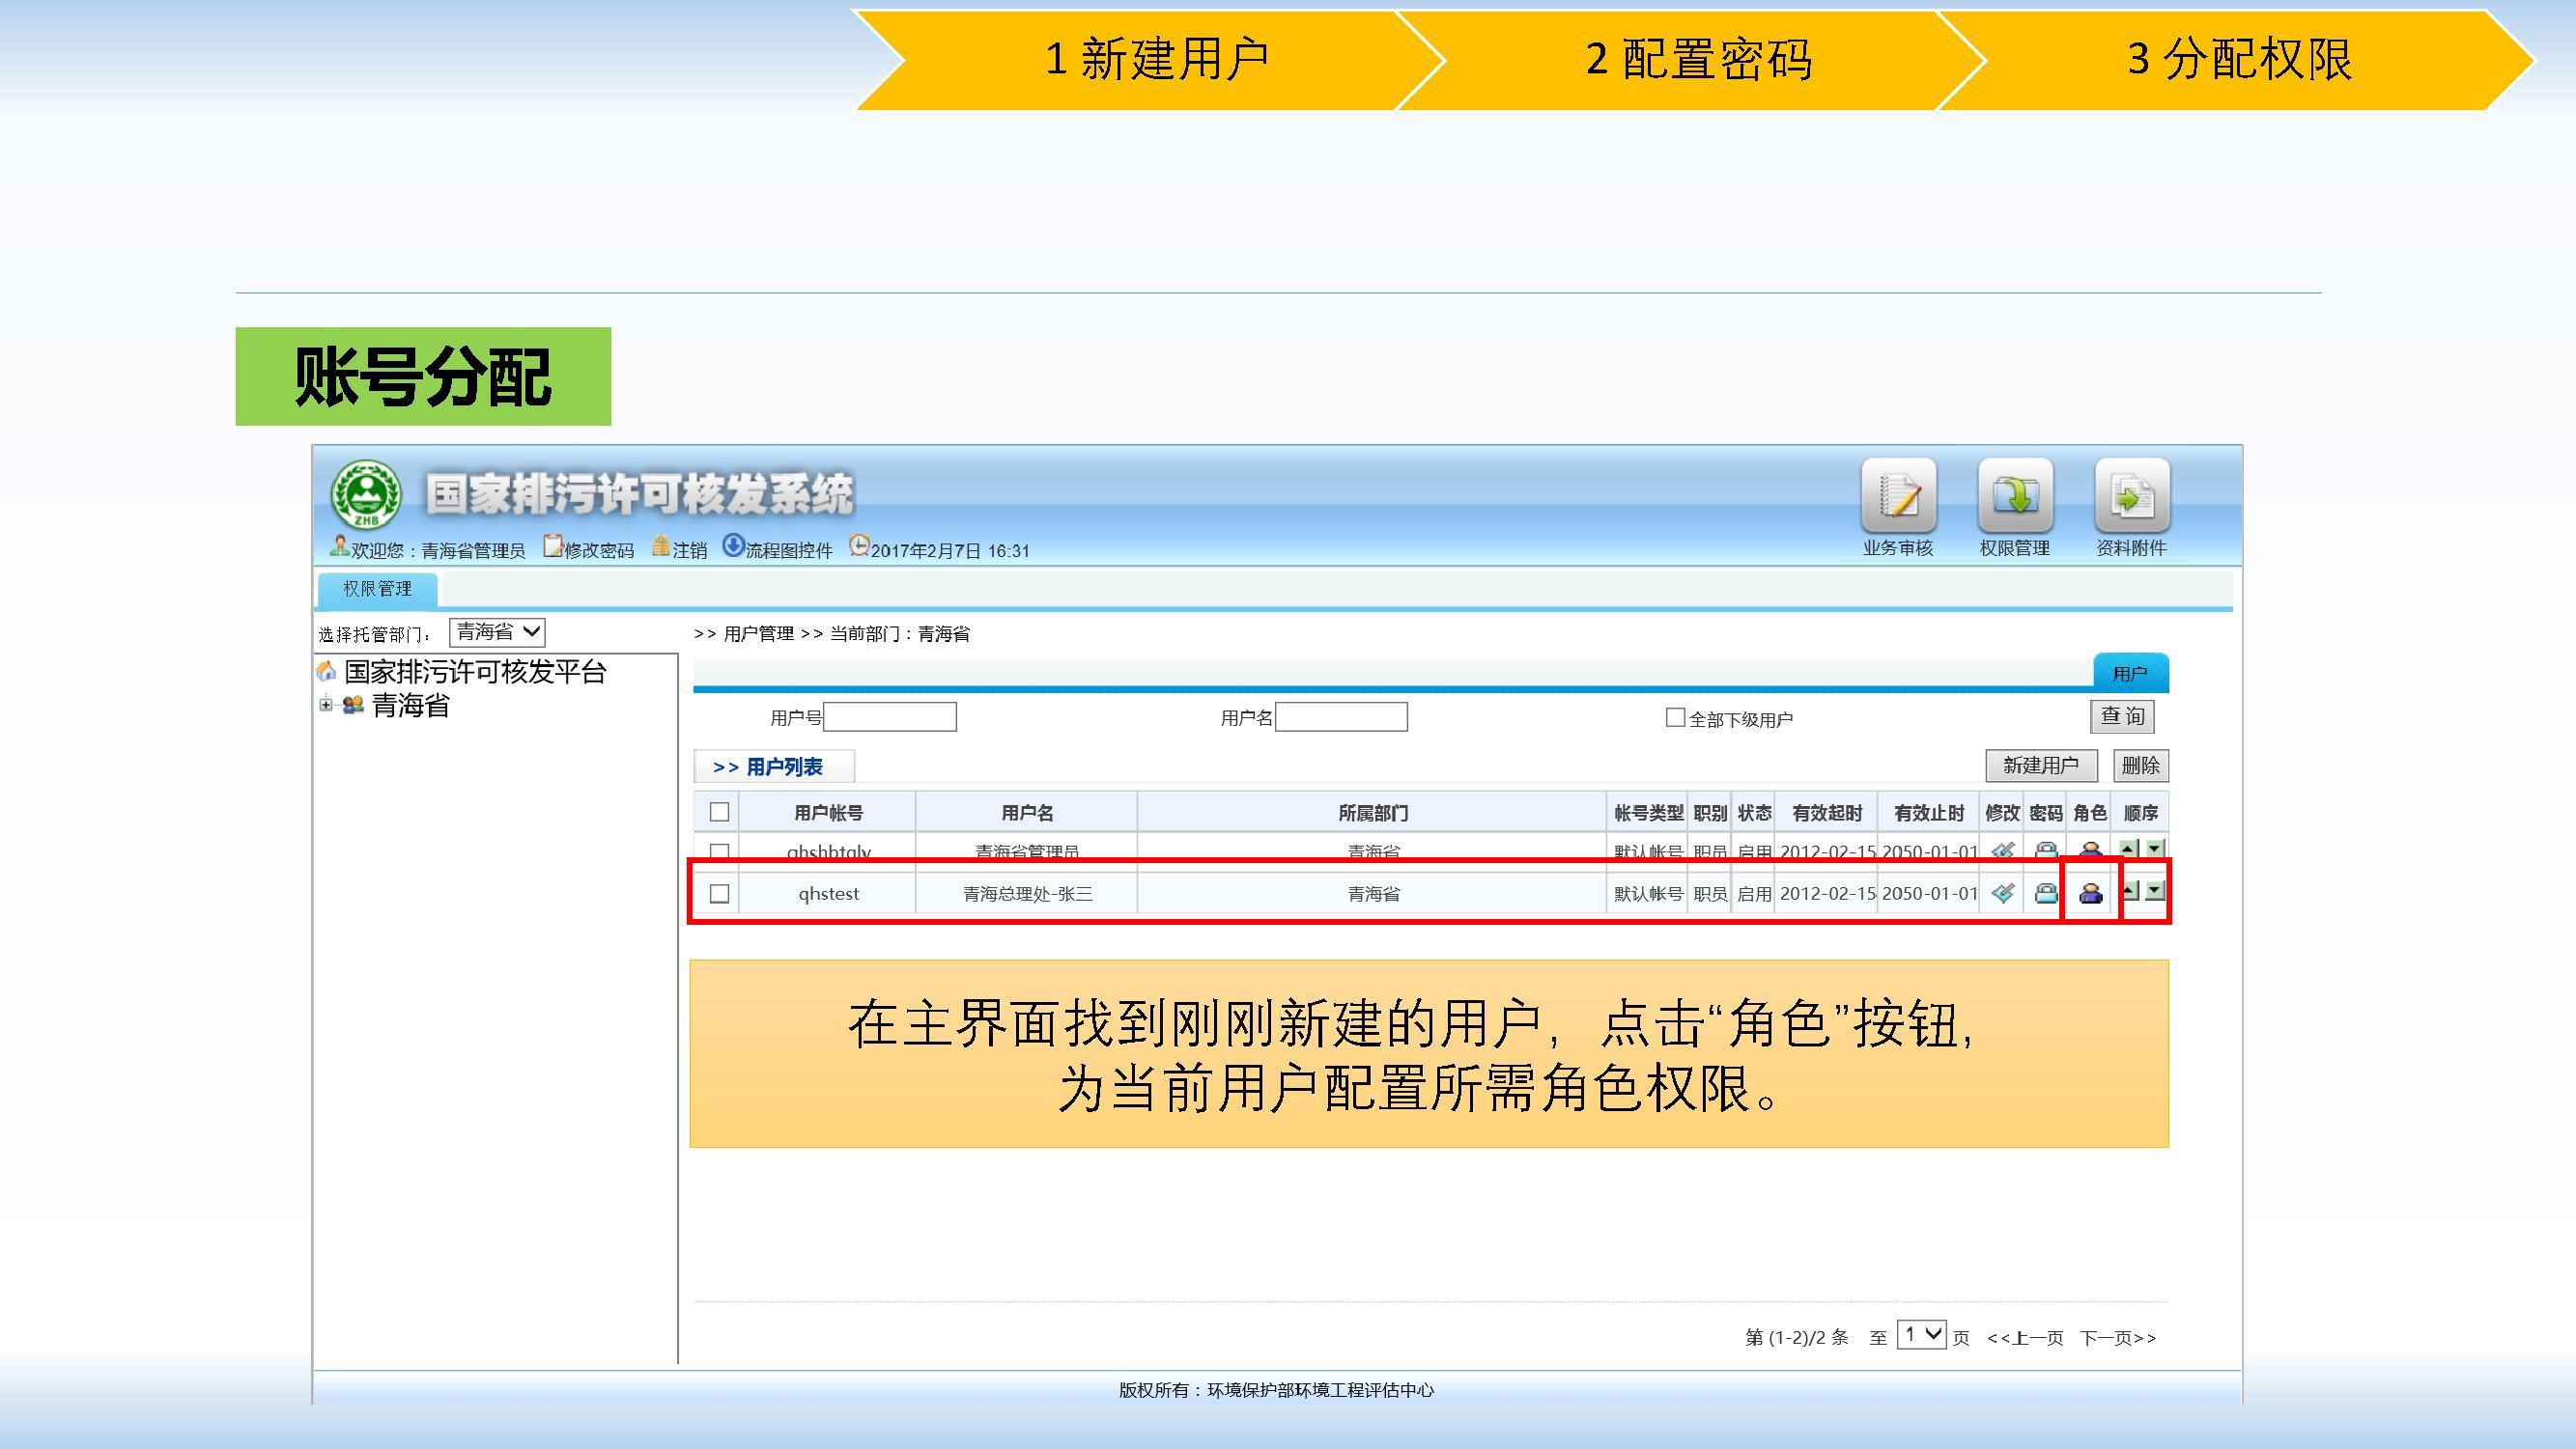Click role icon for qhstest user

(x=2090, y=893)
